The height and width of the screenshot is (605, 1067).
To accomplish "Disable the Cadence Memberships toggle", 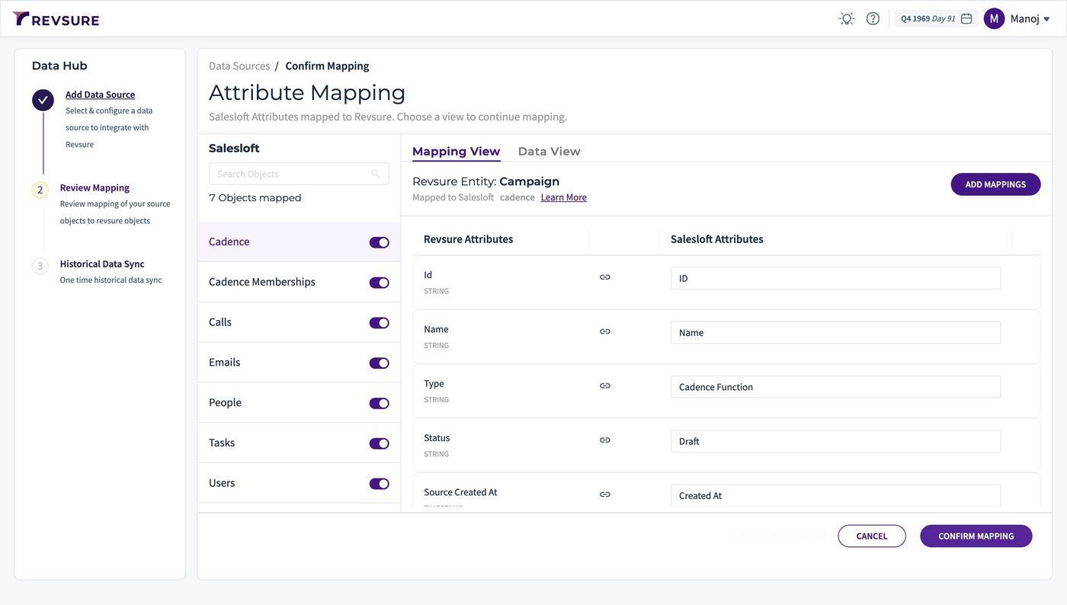I will pos(380,283).
